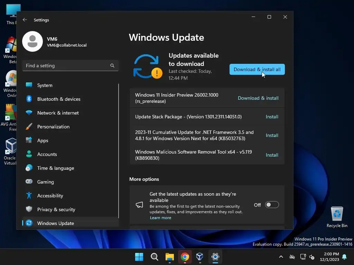The width and height of the screenshot is (354, 265).
Task: Select the This PC desktop icon
Action: 11,14
